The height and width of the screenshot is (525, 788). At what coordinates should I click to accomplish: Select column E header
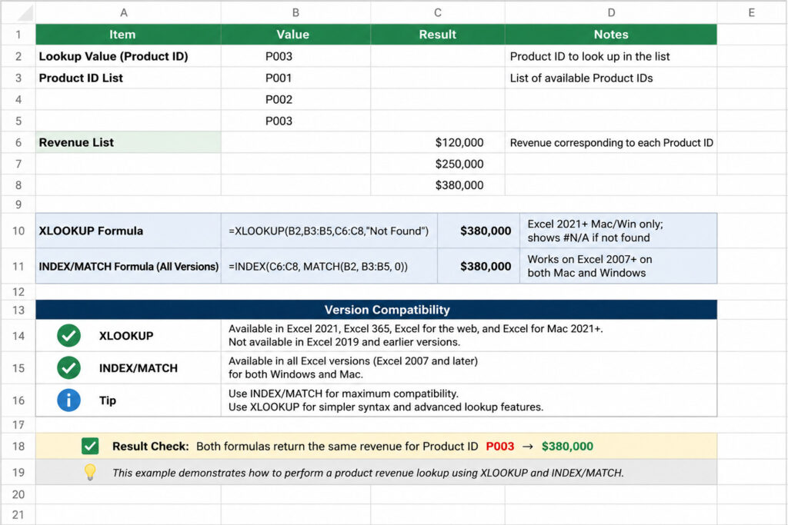751,12
